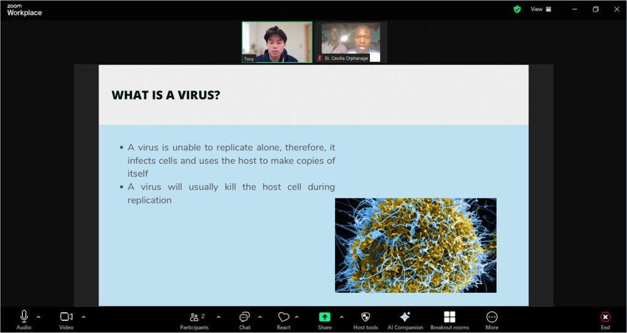Click the green Share screen button

tap(325, 320)
